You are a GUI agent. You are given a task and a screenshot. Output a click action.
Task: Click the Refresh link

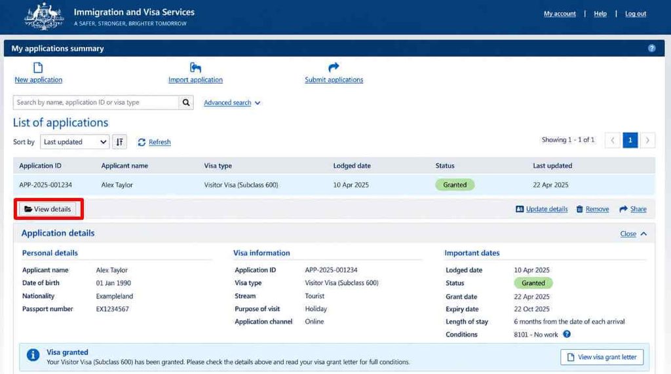click(160, 142)
